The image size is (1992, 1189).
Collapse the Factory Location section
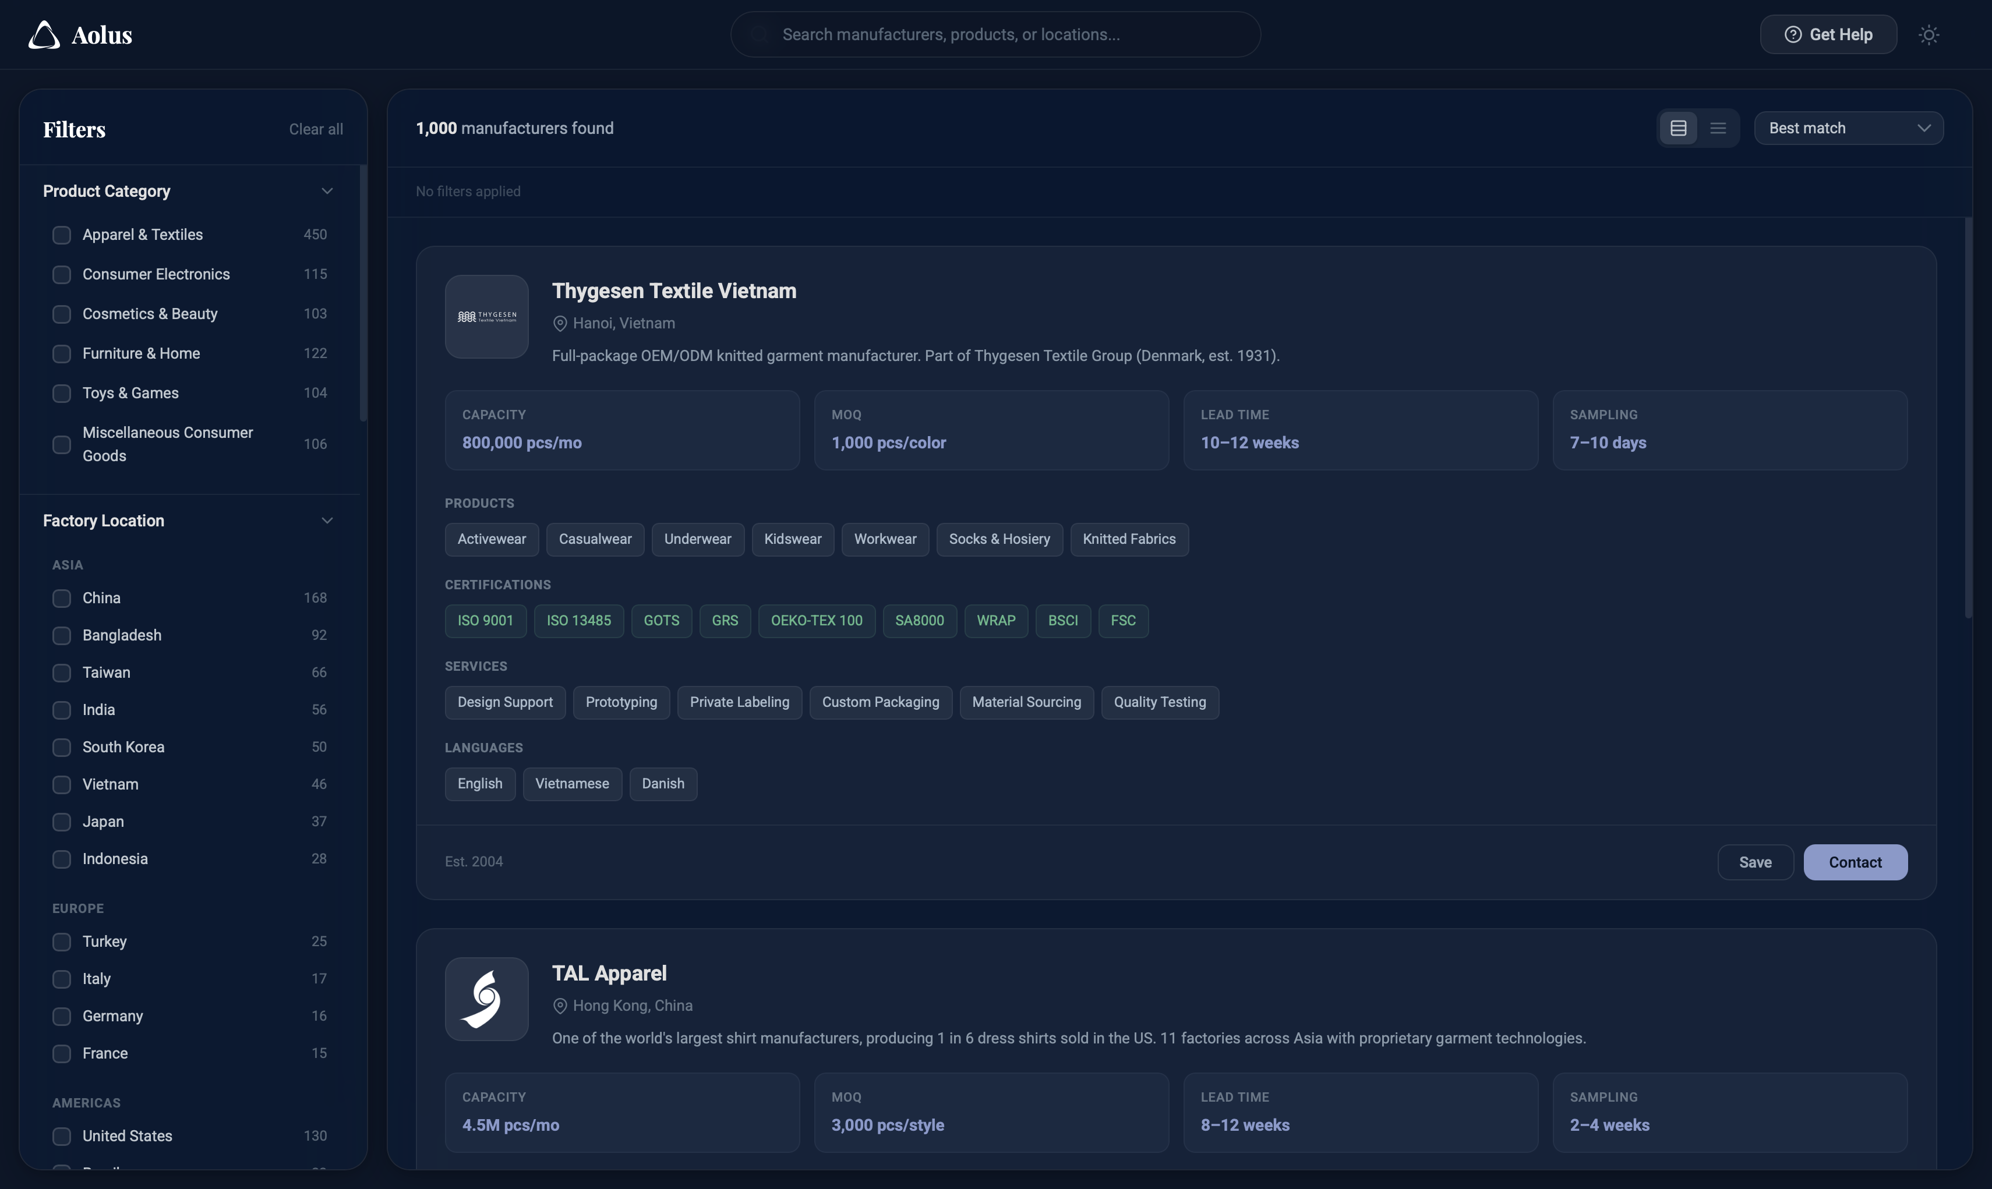pos(327,520)
